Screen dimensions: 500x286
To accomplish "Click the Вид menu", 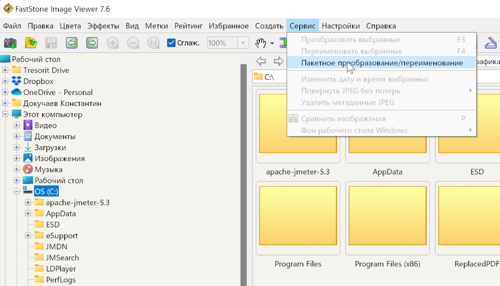I will pos(132,26).
